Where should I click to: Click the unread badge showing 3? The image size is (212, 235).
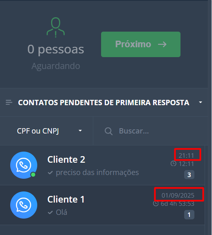[189, 175]
